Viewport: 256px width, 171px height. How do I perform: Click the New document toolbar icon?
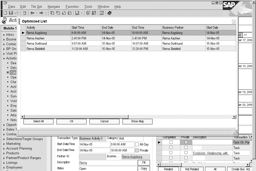pyautogui.click(x=5, y=13)
